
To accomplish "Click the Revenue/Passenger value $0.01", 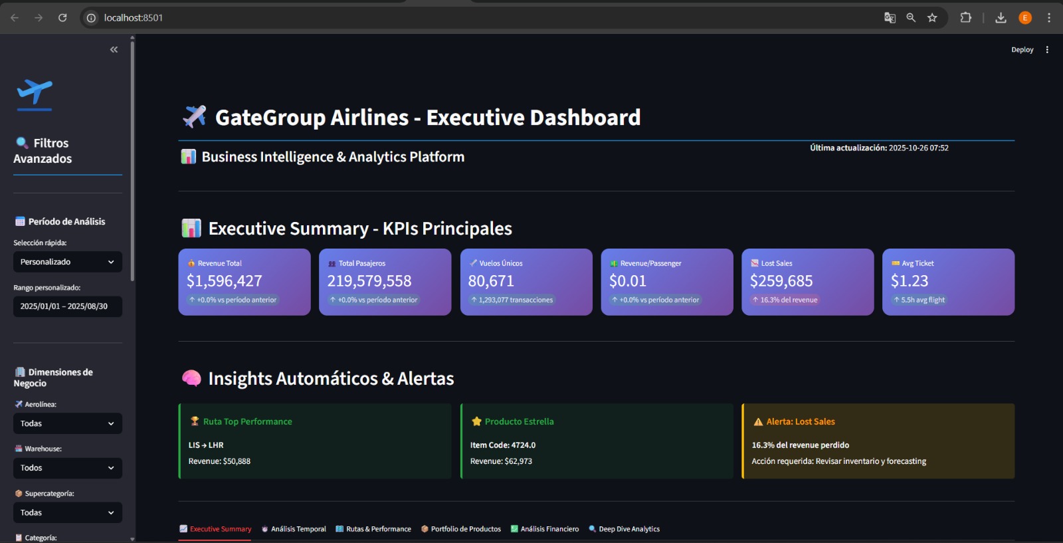I will [x=628, y=281].
